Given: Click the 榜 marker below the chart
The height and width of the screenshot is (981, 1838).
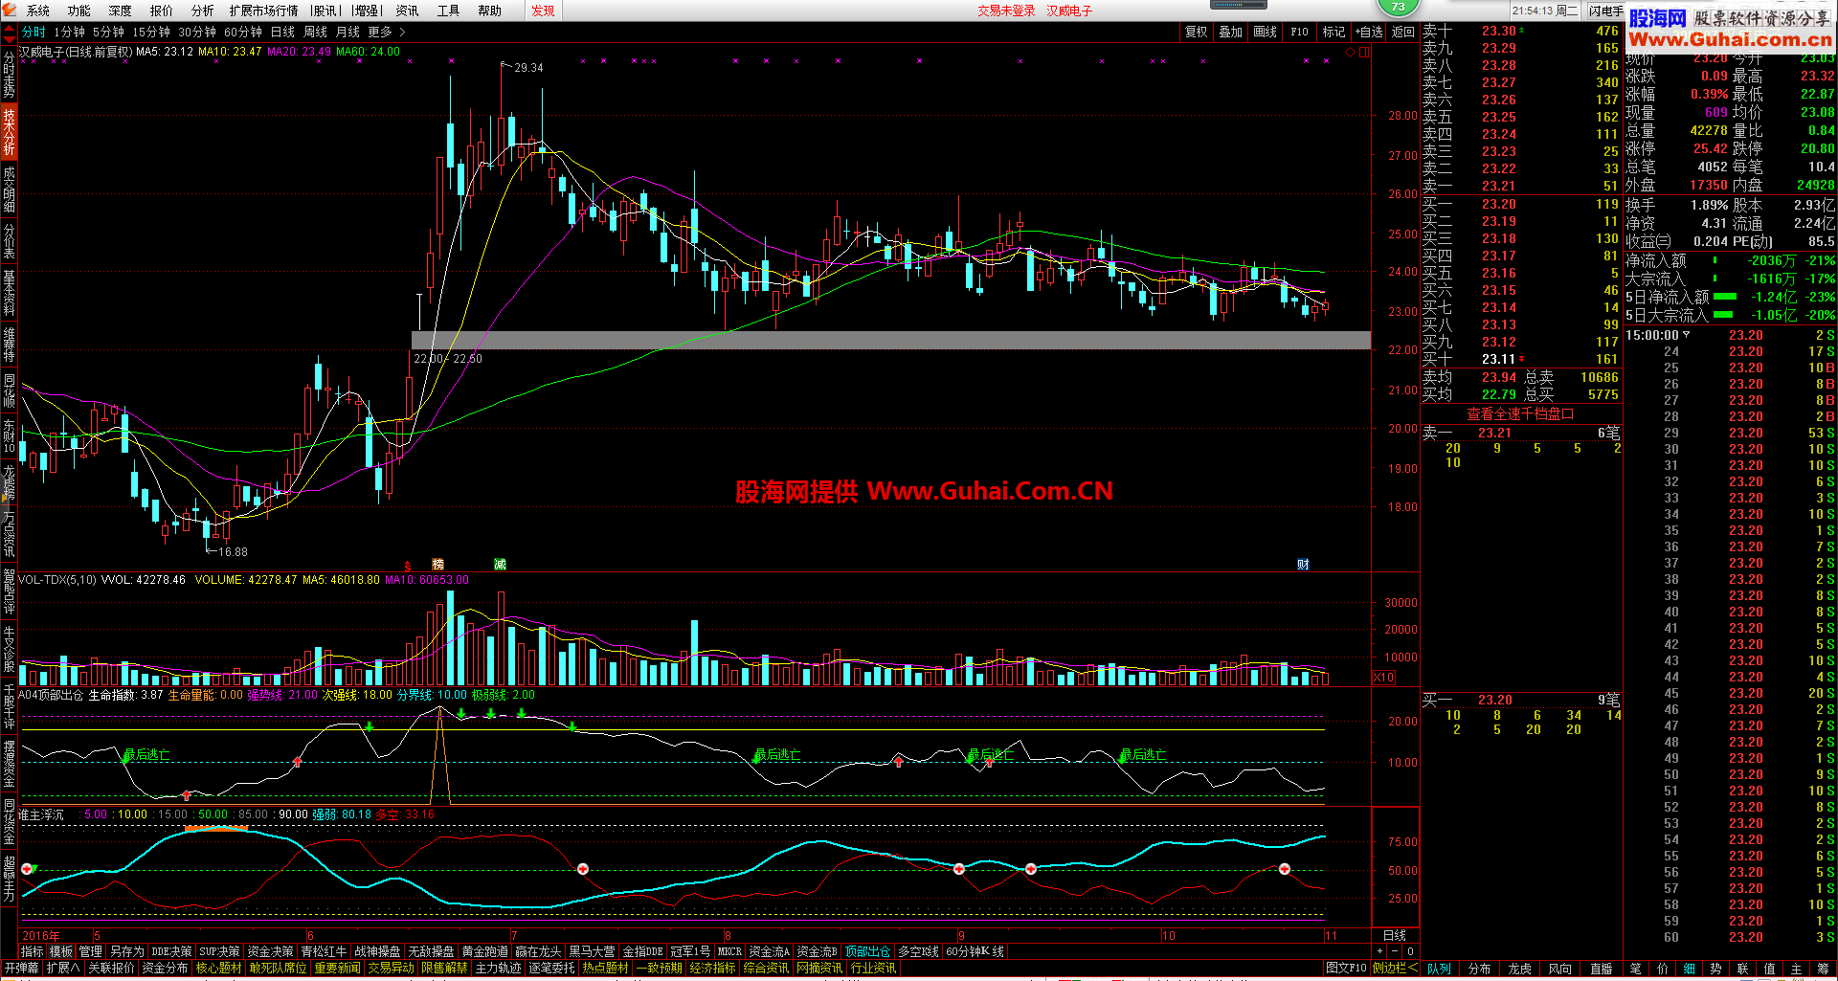Looking at the screenshot, I should click(x=437, y=565).
